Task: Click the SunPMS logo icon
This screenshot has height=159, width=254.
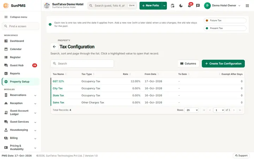Action: tap(6, 6)
